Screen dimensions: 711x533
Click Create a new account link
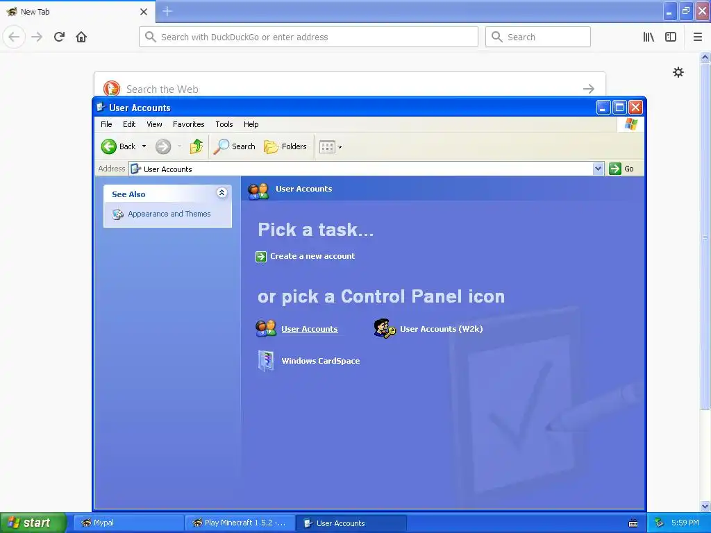pos(312,256)
